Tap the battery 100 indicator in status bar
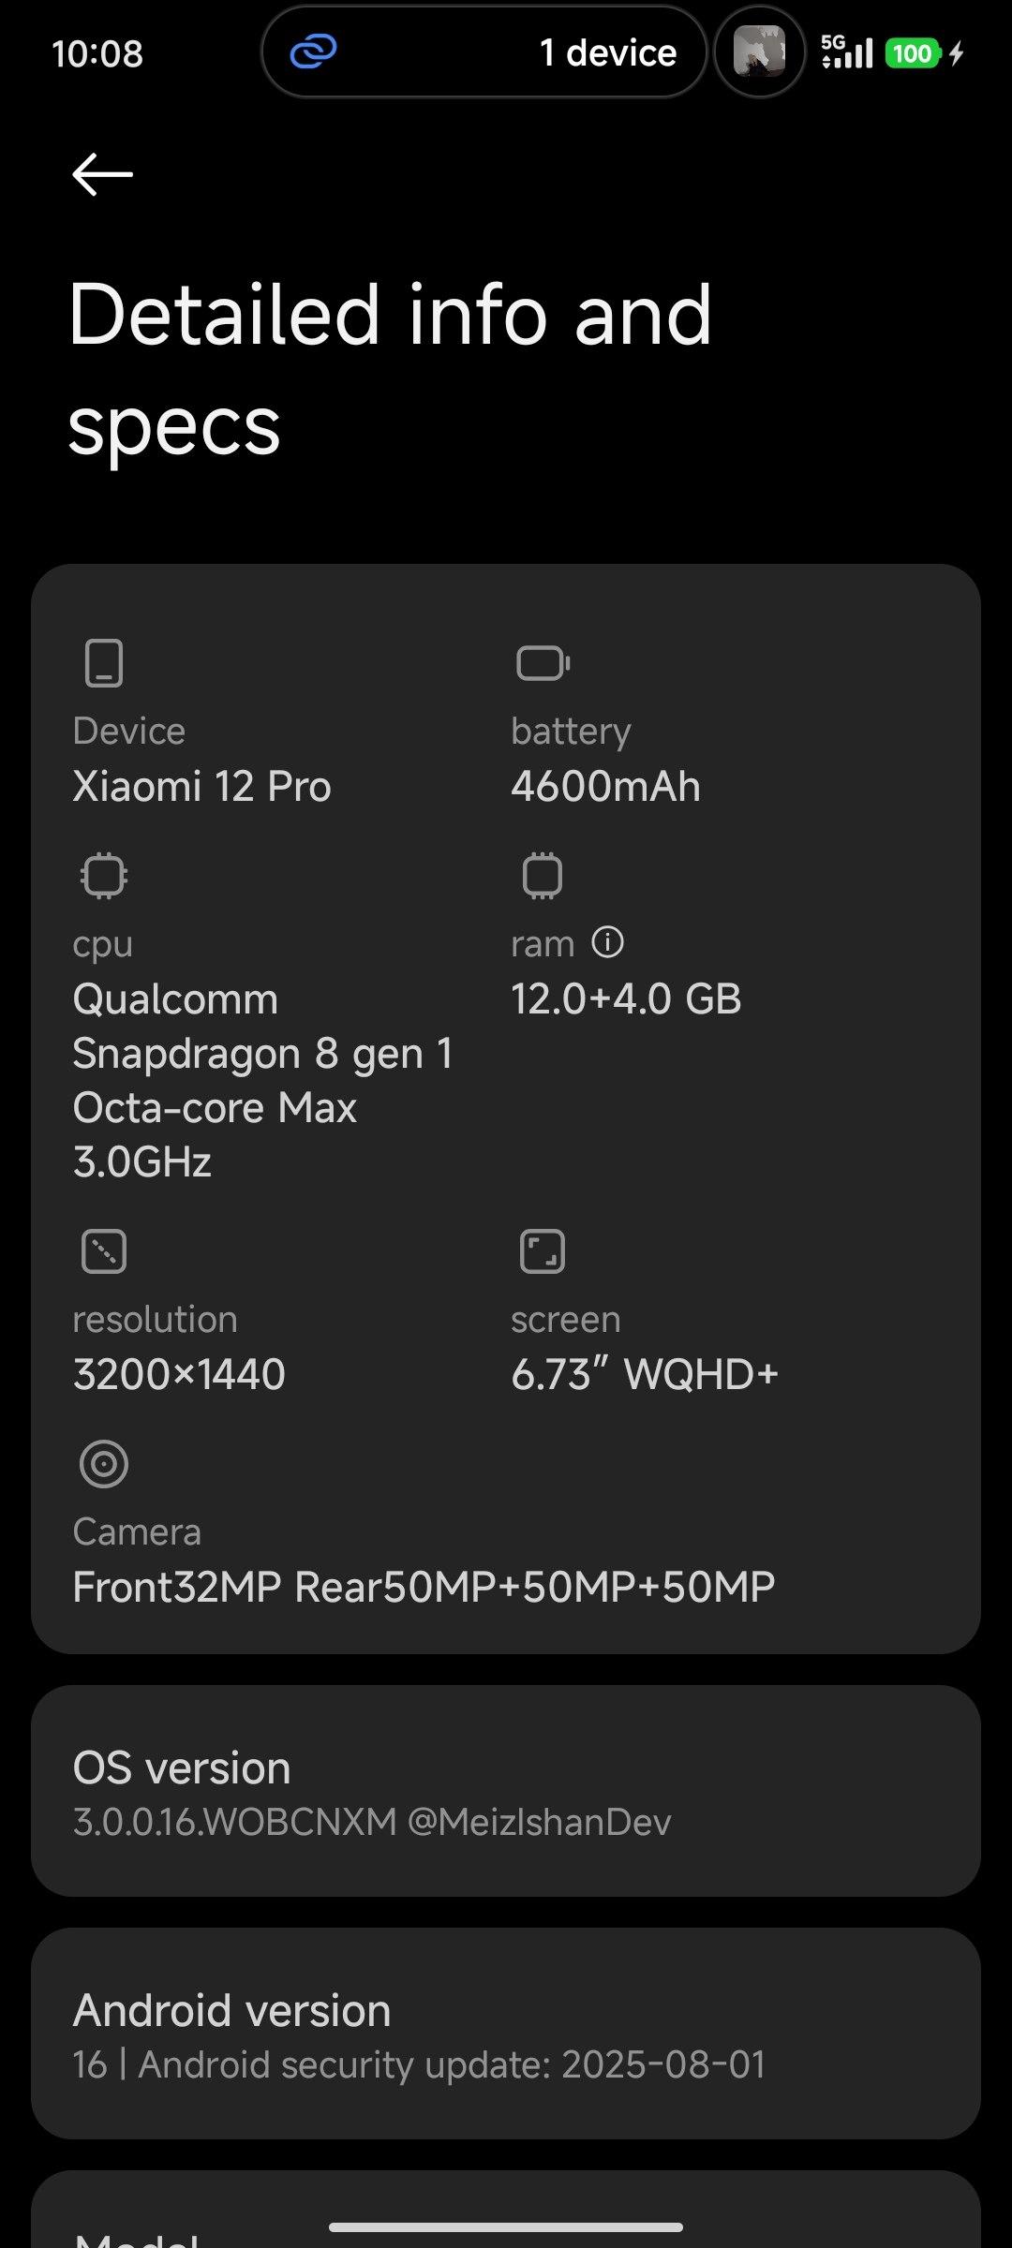This screenshot has height=2248, width=1012. click(x=912, y=53)
